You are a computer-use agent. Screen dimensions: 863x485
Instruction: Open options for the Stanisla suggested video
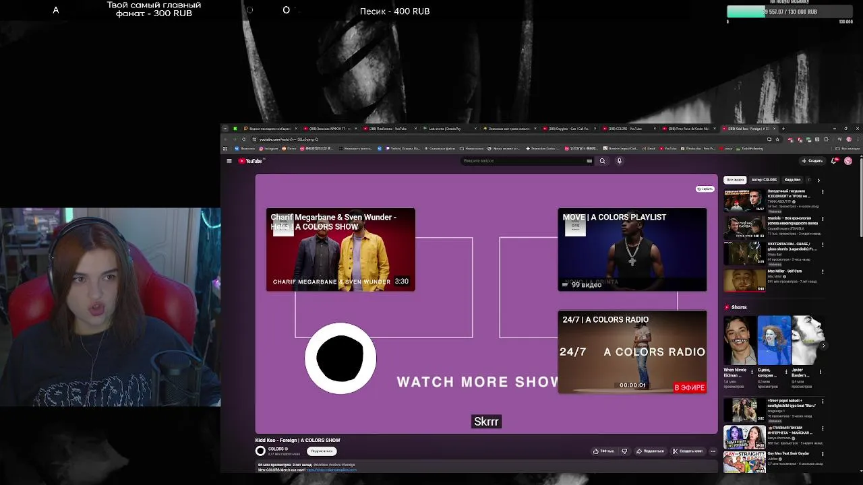point(823,219)
